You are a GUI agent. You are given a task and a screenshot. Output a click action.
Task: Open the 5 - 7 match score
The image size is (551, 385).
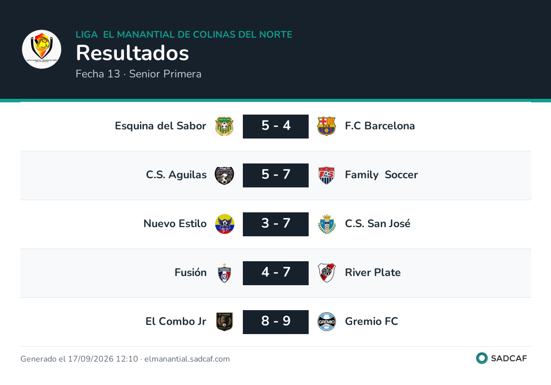(275, 175)
